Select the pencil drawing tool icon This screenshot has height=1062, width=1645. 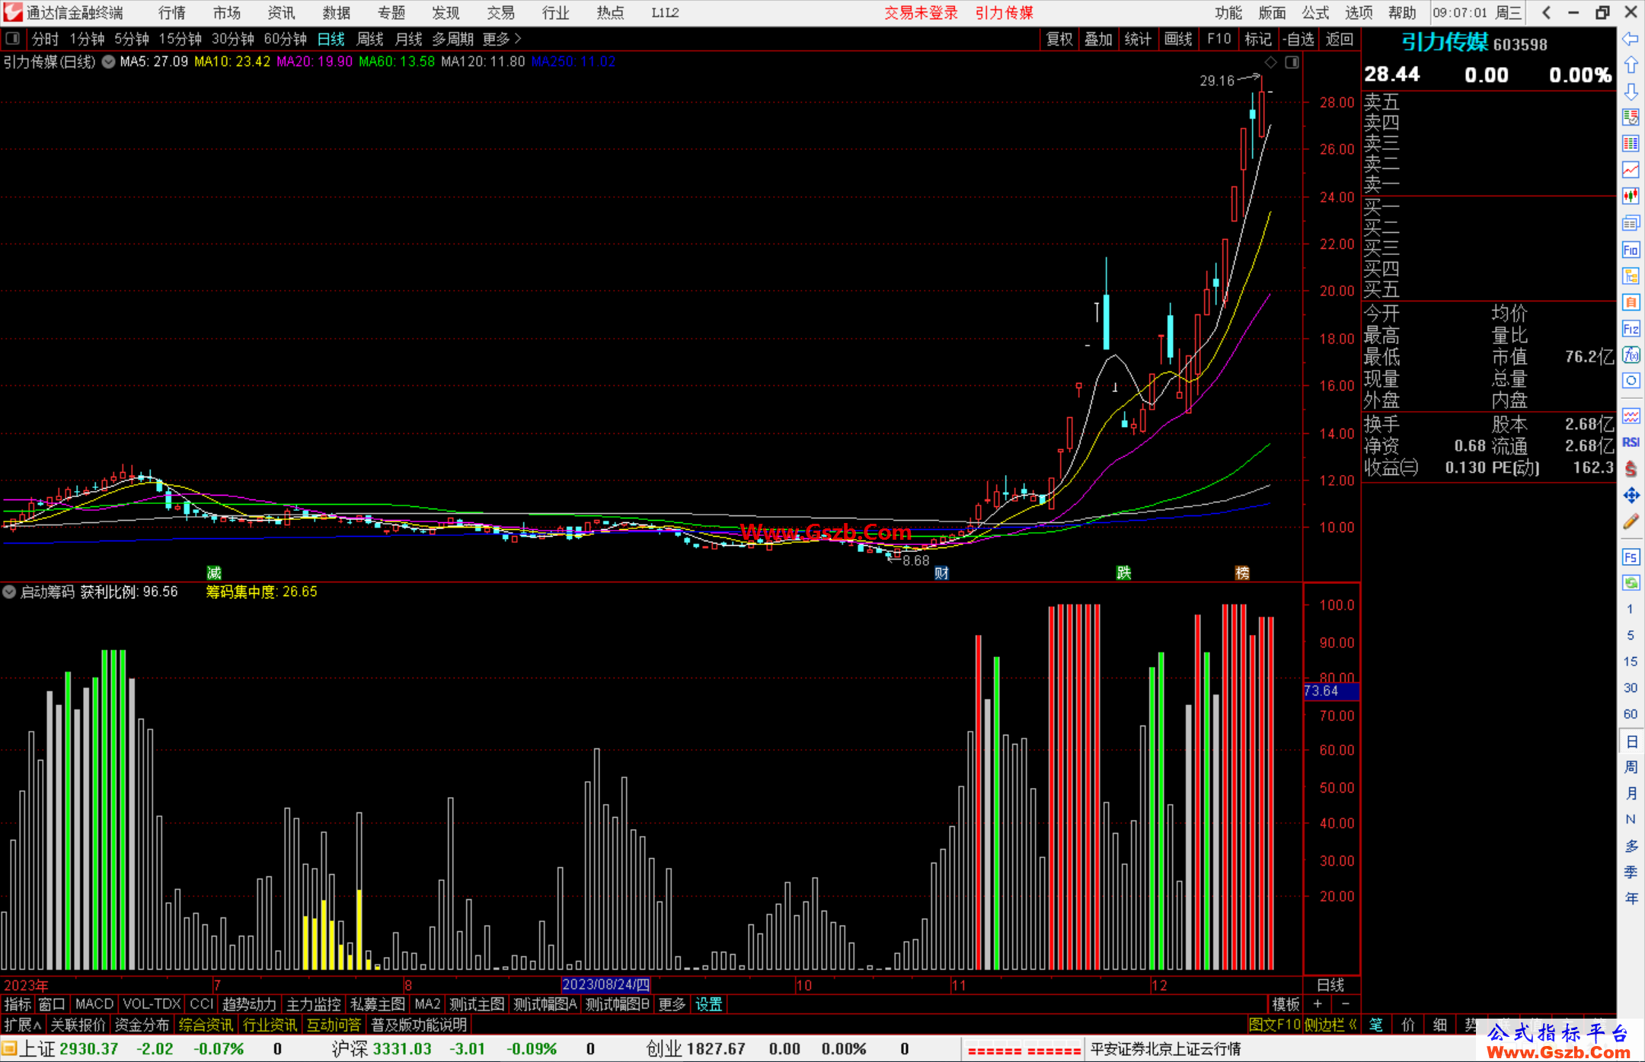point(1631,521)
